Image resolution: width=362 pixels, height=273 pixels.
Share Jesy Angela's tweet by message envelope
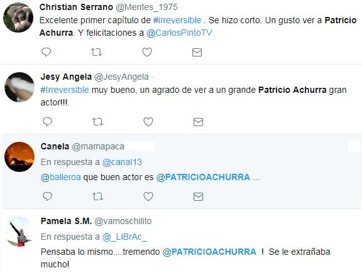click(x=198, y=122)
